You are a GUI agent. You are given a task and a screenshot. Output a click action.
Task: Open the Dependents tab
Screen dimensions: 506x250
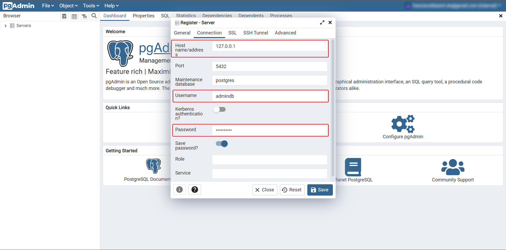coord(251,16)
